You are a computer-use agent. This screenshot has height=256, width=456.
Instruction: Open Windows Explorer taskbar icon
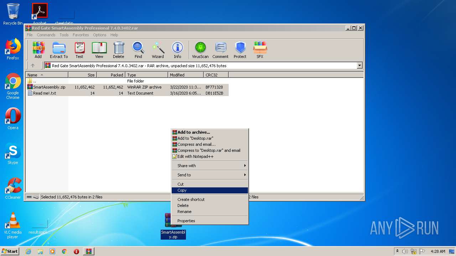pos(40,251)
